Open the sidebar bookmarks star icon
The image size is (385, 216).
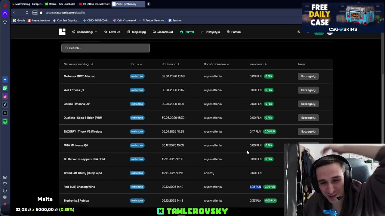[x=5, y=22]
